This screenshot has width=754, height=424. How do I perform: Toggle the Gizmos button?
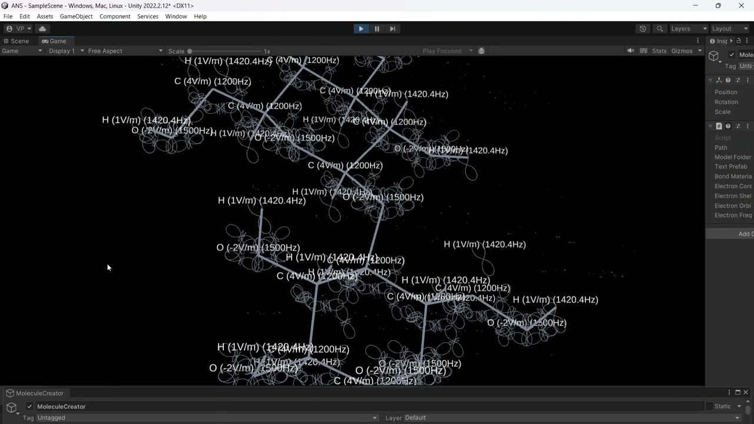click(682, 51)
